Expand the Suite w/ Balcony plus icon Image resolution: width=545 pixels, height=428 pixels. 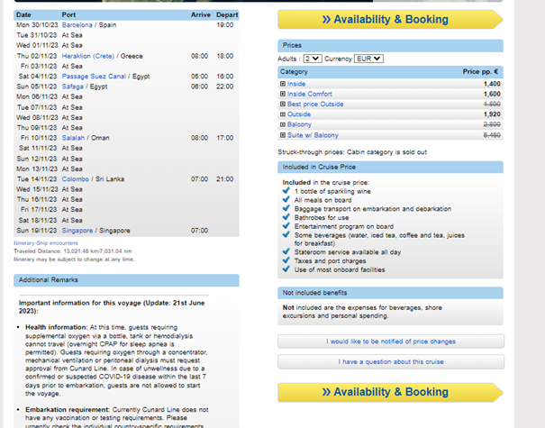click(283, 135)
